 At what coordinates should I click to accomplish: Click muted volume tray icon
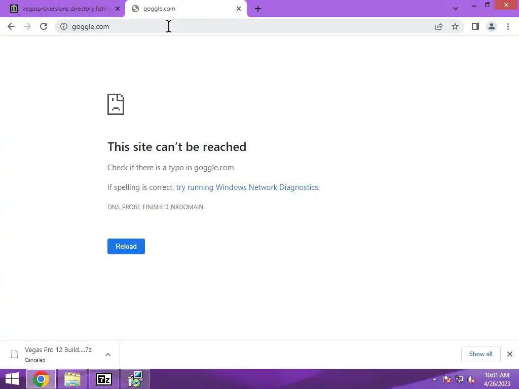pyautogui.click(x=471, y=379)
